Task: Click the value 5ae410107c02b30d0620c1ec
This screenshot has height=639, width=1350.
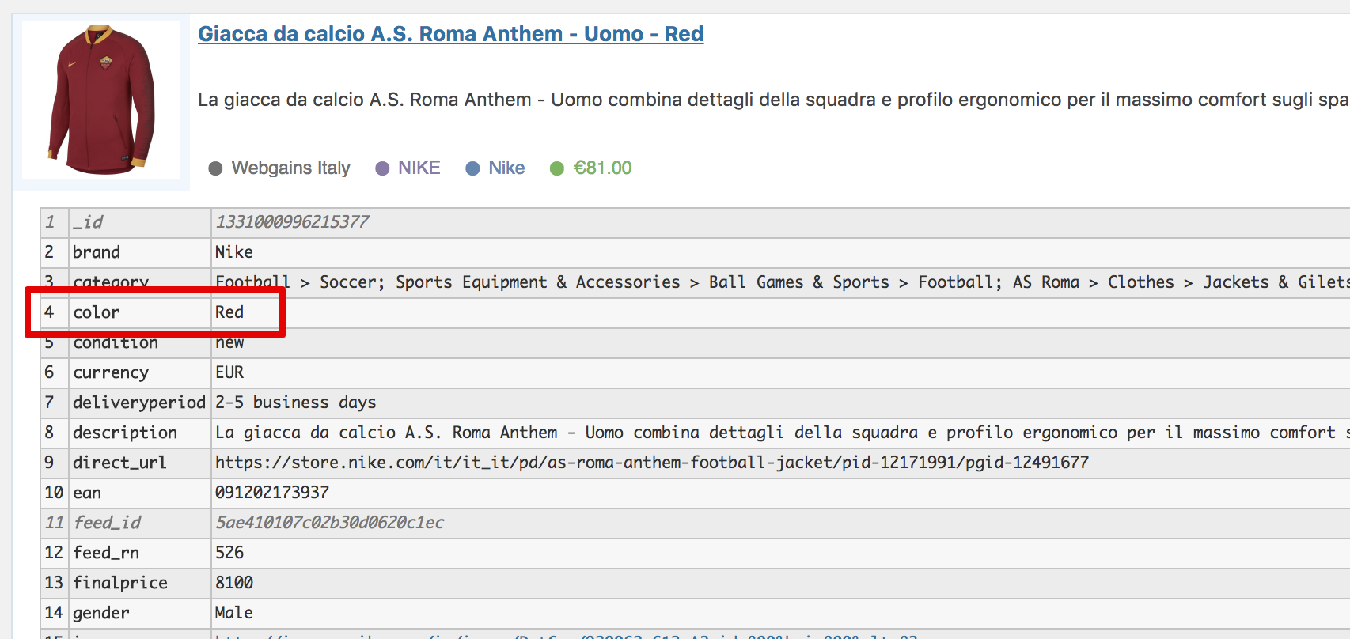Action: 330,523
